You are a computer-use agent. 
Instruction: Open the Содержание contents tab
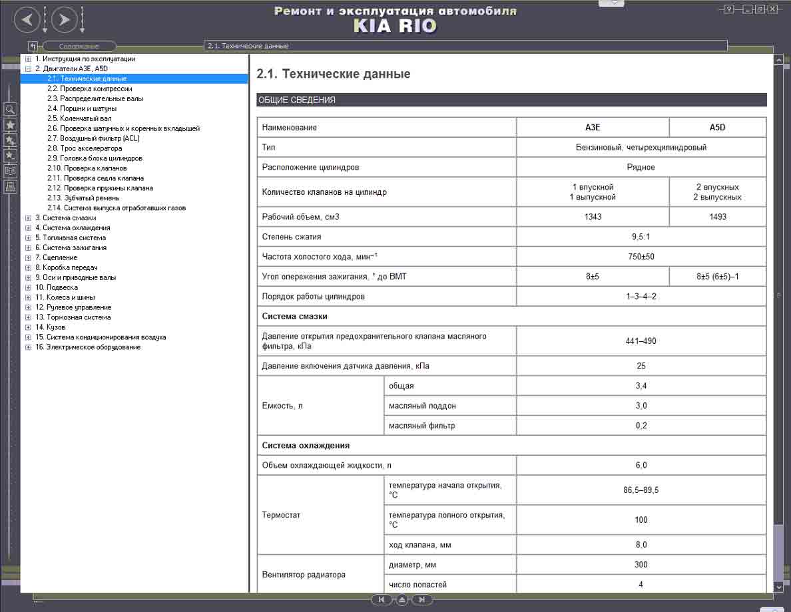(79, 47)
